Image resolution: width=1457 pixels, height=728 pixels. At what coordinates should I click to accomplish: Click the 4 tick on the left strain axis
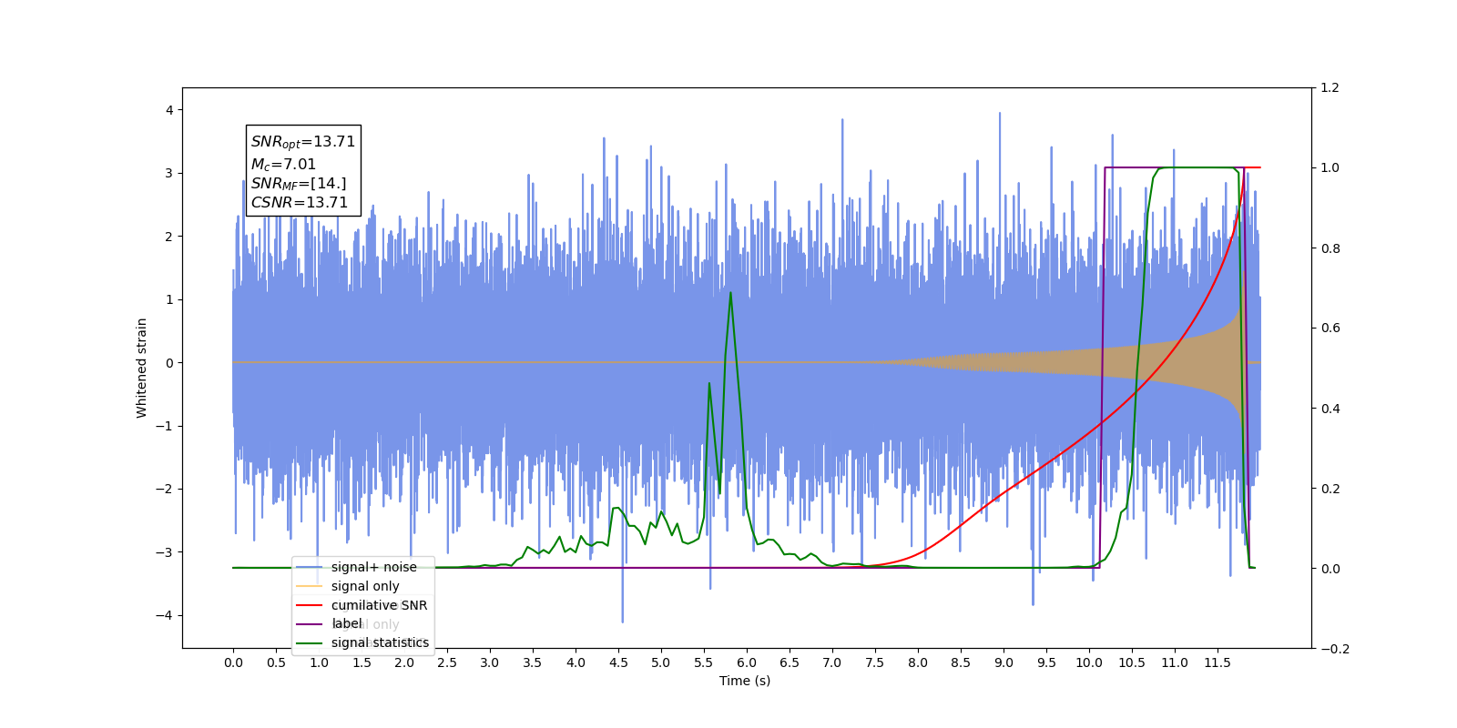pyautogui.click(x=169, y=110)
